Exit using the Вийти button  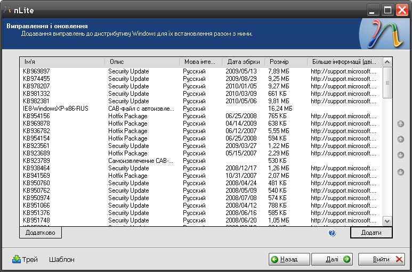coord(381,259)
